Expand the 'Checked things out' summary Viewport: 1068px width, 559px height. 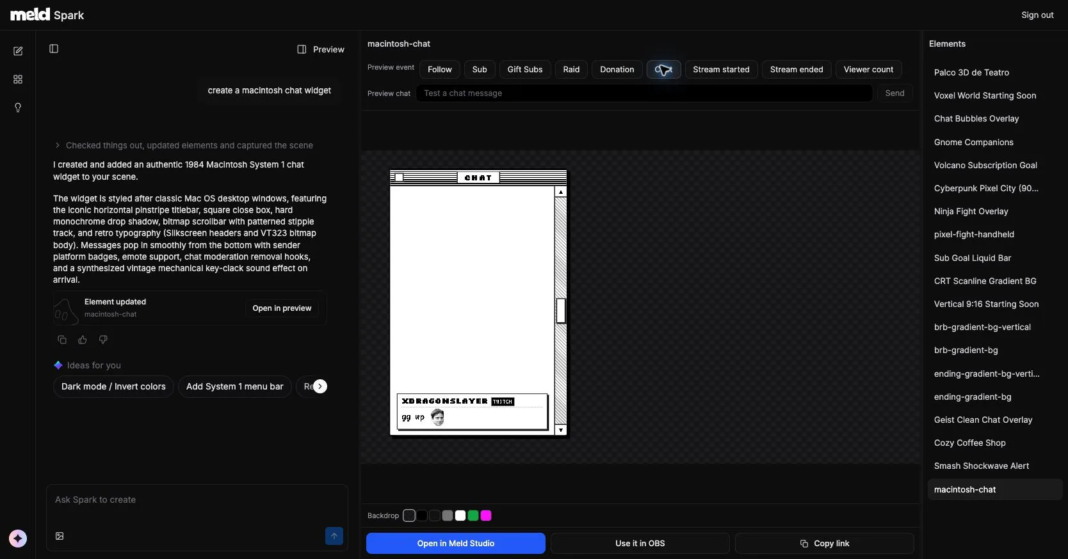(x=184, y=145)
